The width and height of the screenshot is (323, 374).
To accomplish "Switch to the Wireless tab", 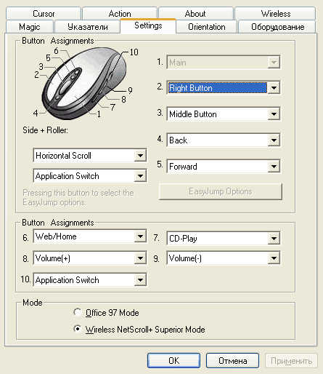I will tap(275, 13).
